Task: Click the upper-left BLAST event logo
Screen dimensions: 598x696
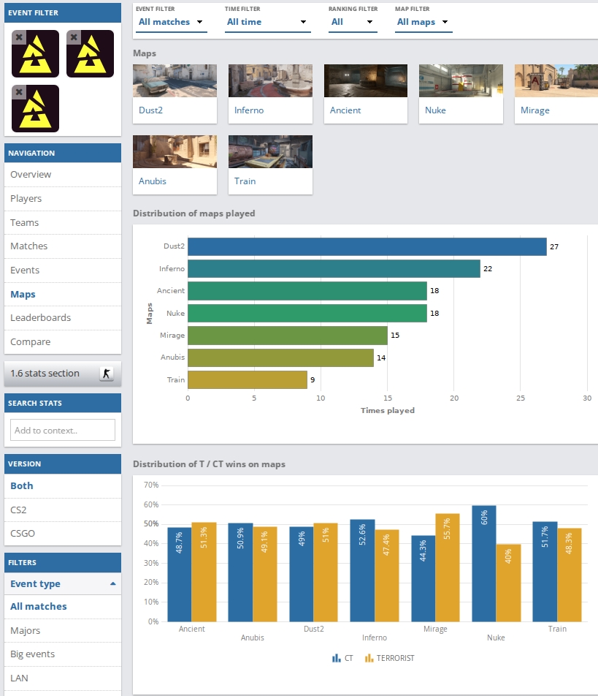Action: pyautogui.click(x=36, y=53)
